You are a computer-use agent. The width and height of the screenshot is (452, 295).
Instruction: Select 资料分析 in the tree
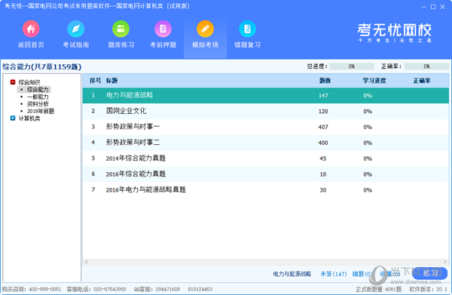[38, 104]
